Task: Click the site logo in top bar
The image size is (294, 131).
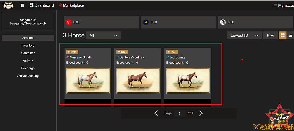Action: (x=8, y=5)
